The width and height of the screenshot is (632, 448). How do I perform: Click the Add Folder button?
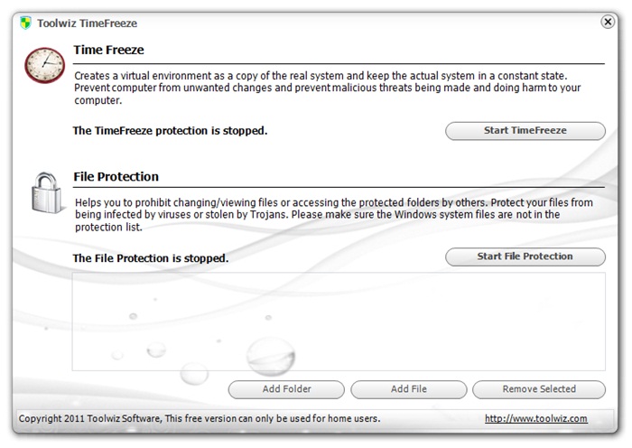point(286,389)
